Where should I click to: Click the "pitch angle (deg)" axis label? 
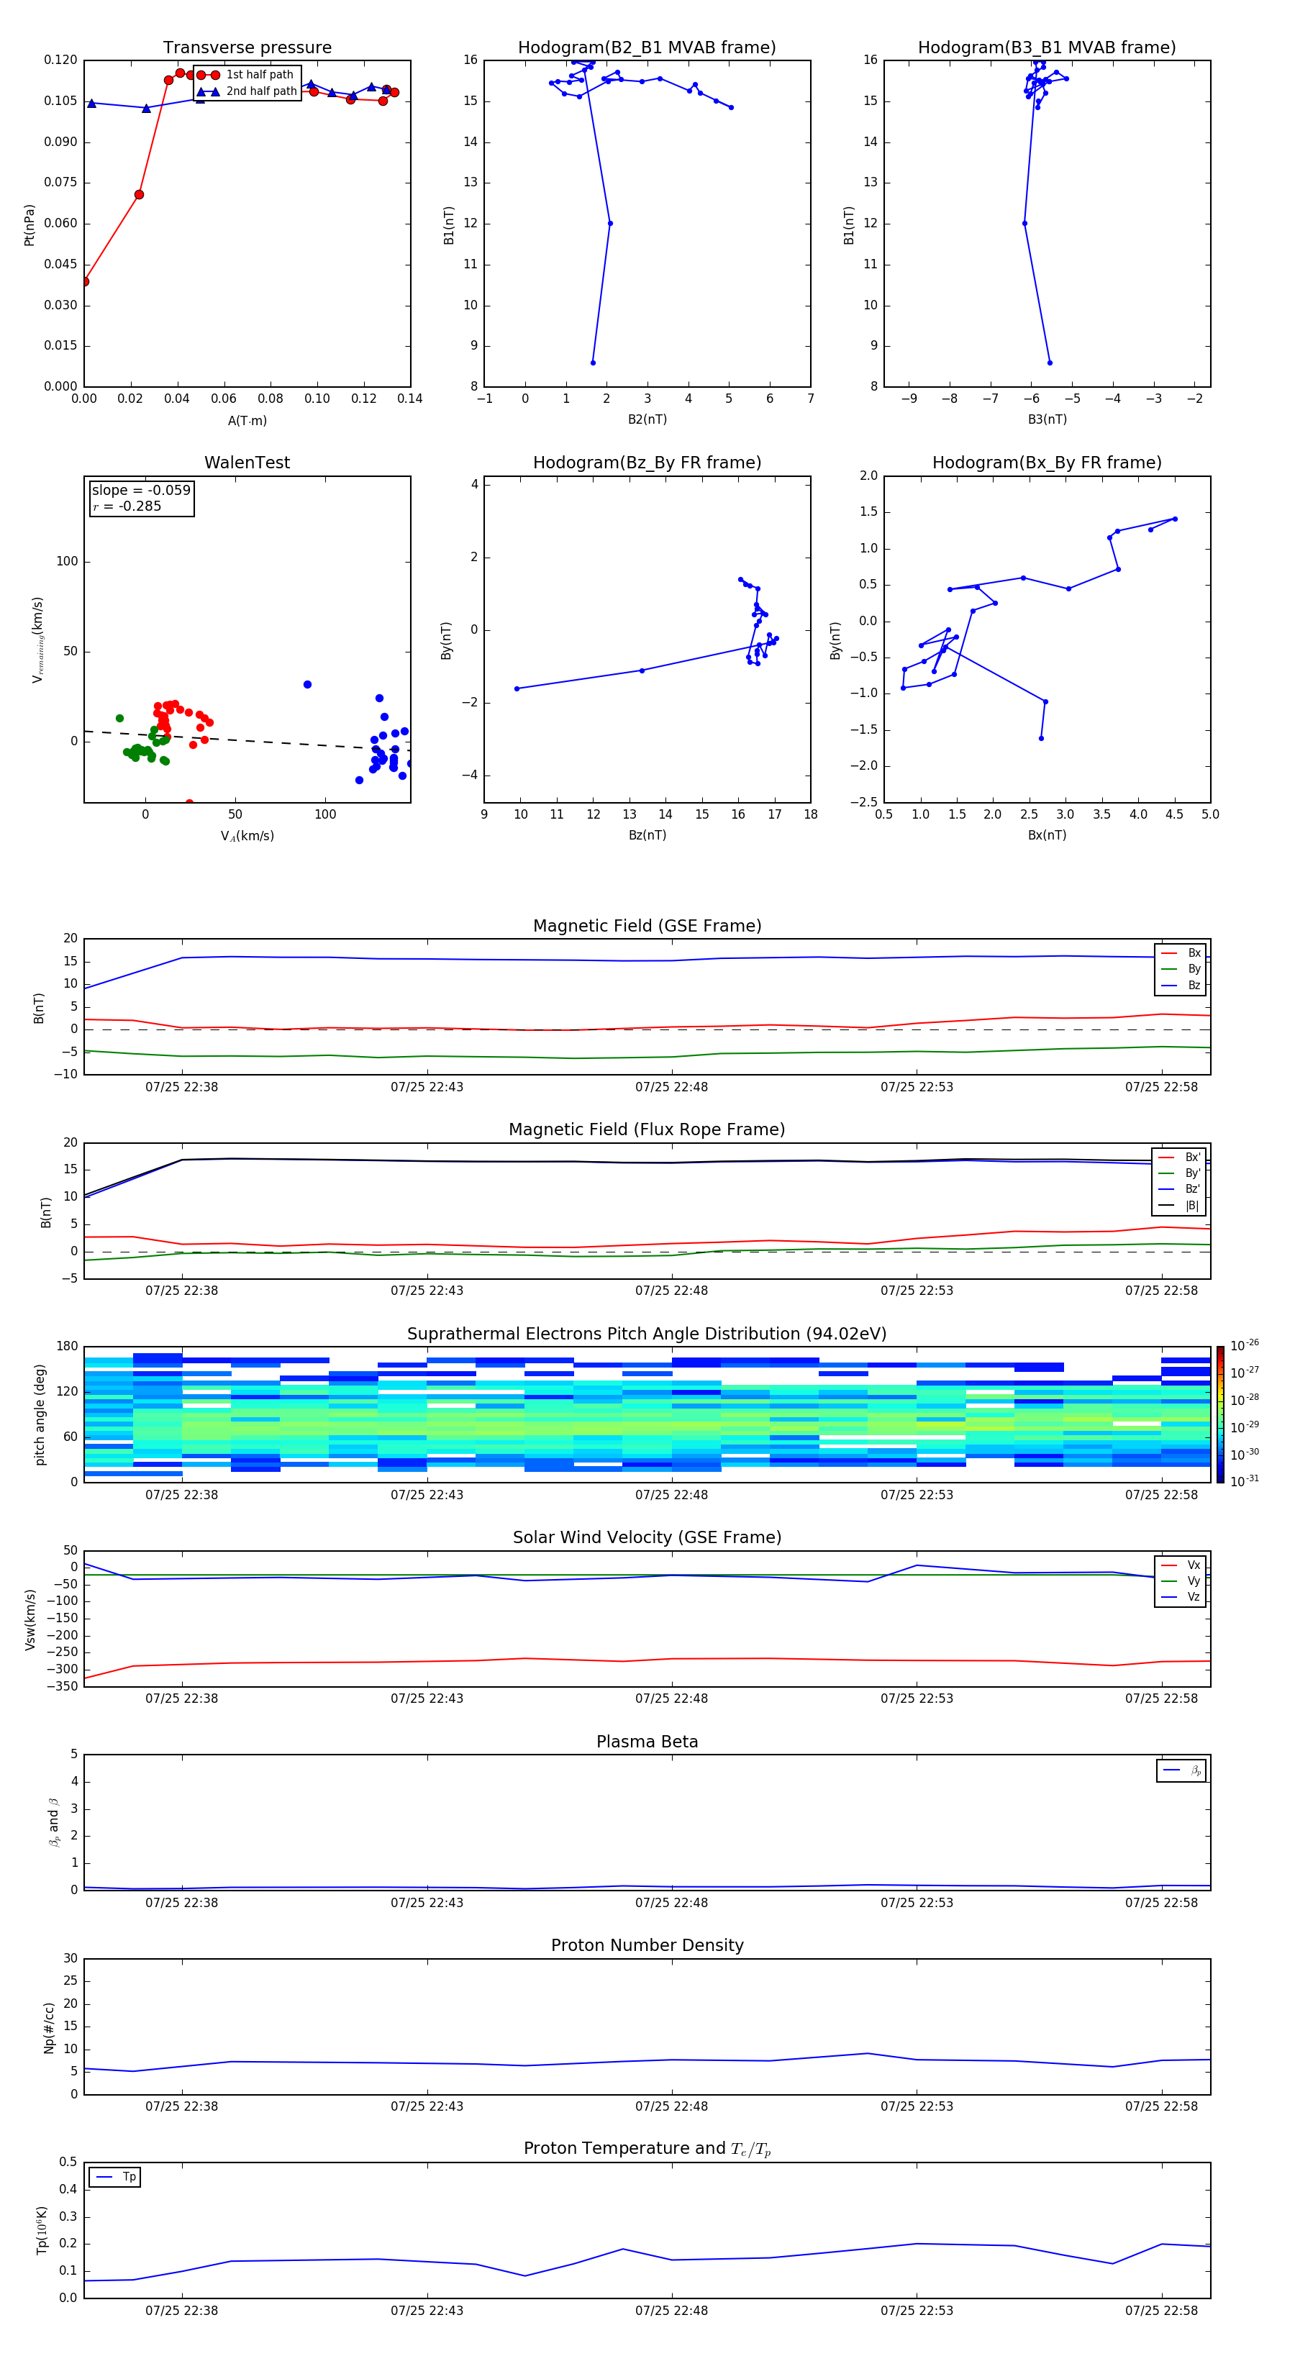pyautogui.click(x=40, y=1414)
